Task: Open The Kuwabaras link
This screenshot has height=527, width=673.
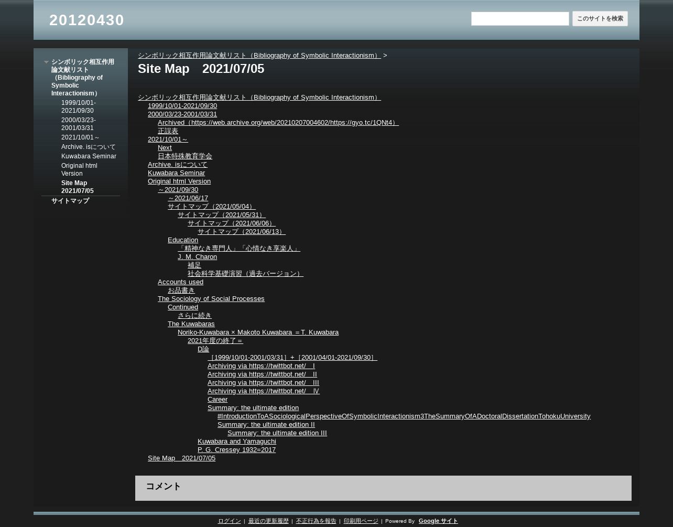Action: pyautogui.click(x=191, y=324)
